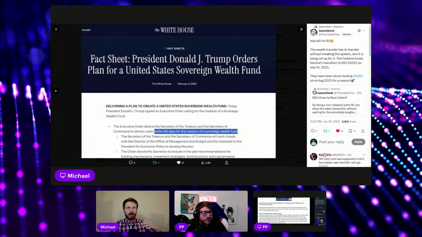
Task: Click the purple Michael screen share label
Action: (x=75, y=176)
